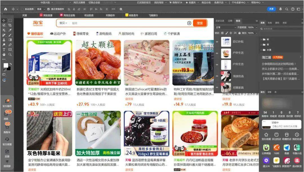Open the three-dots more alignment options
The height and width of the screenshot is (172, 304).
(x=113, y=9)
